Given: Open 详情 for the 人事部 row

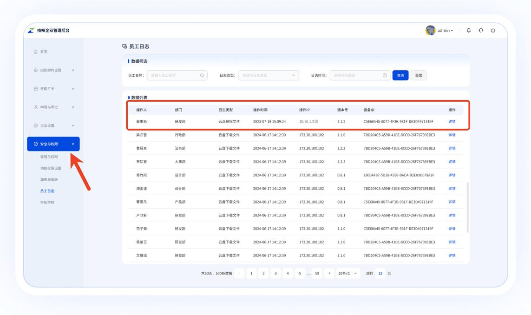Looking at the screenshot, I should click(452, 162).
